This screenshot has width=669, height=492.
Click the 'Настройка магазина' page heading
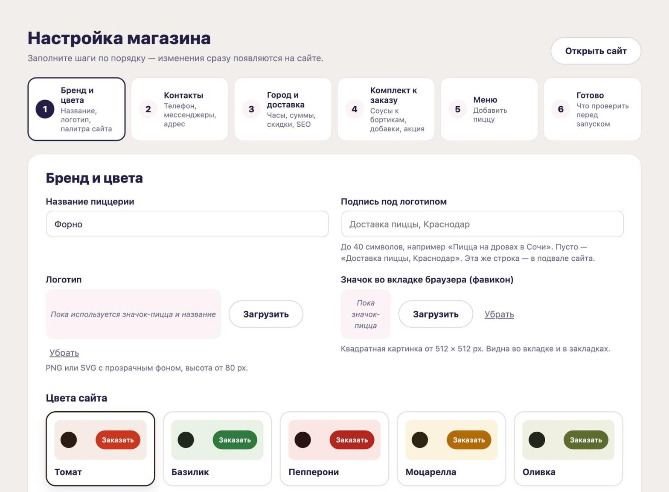click(119, 38)
